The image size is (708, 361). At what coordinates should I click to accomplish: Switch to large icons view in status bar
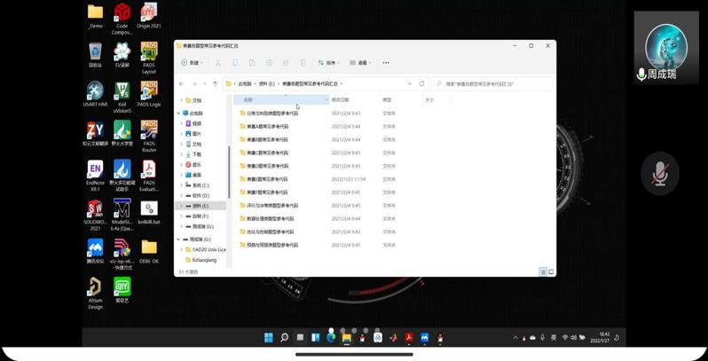[551, 272]
